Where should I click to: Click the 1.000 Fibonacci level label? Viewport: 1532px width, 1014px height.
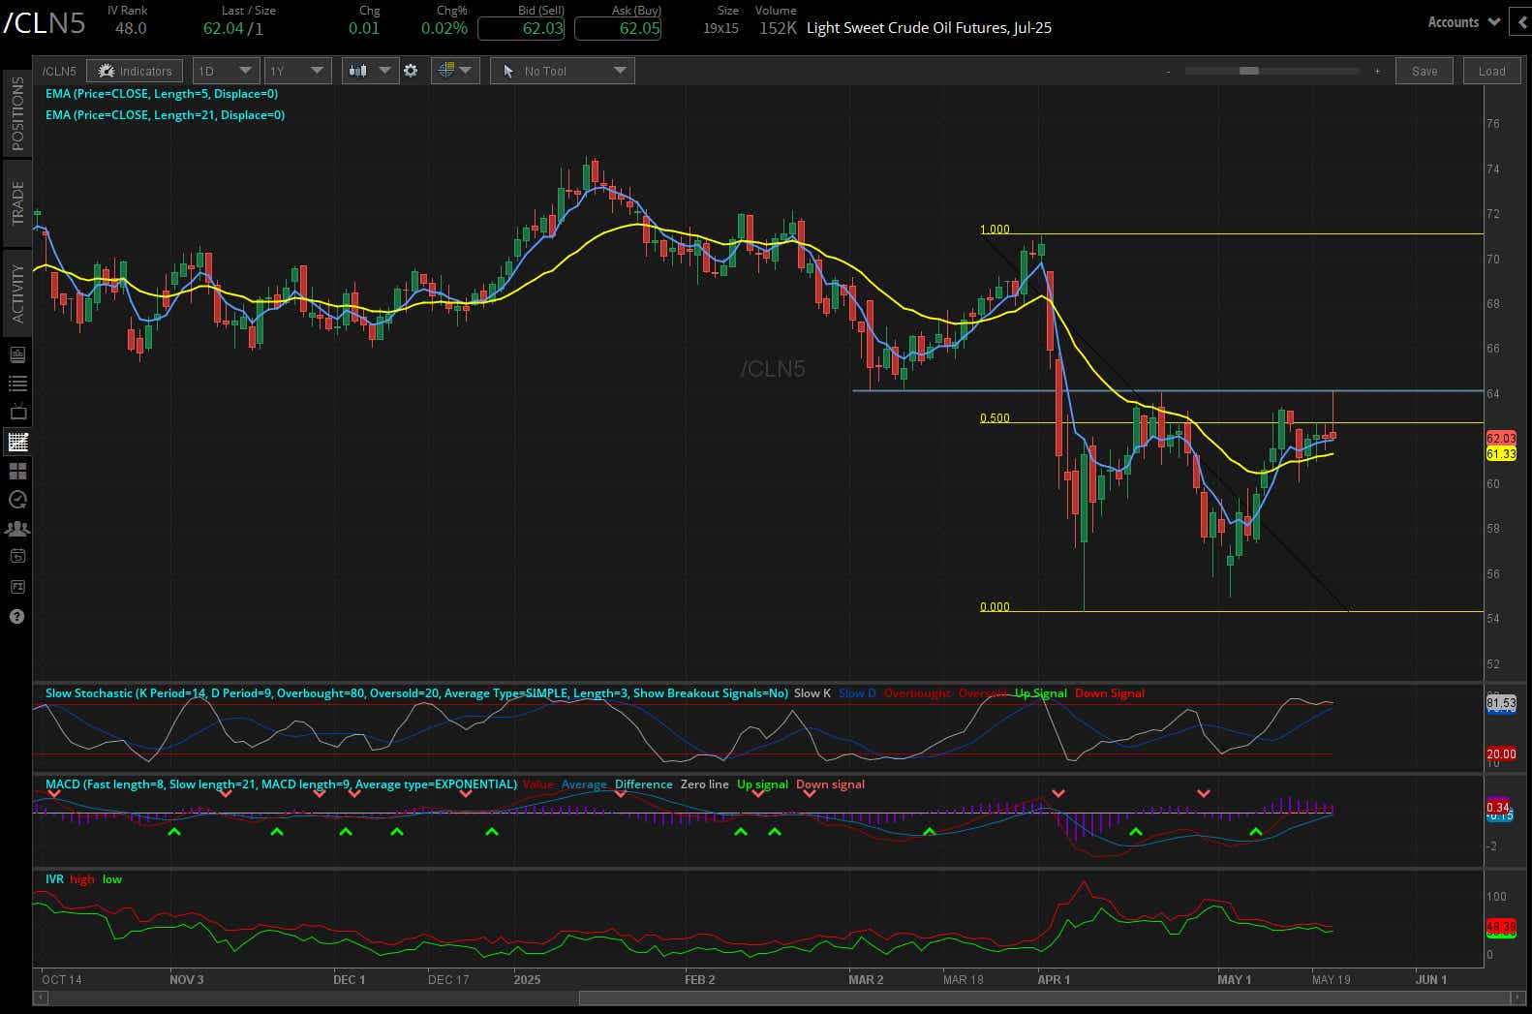pyautogui.click(x=995, y=230)
